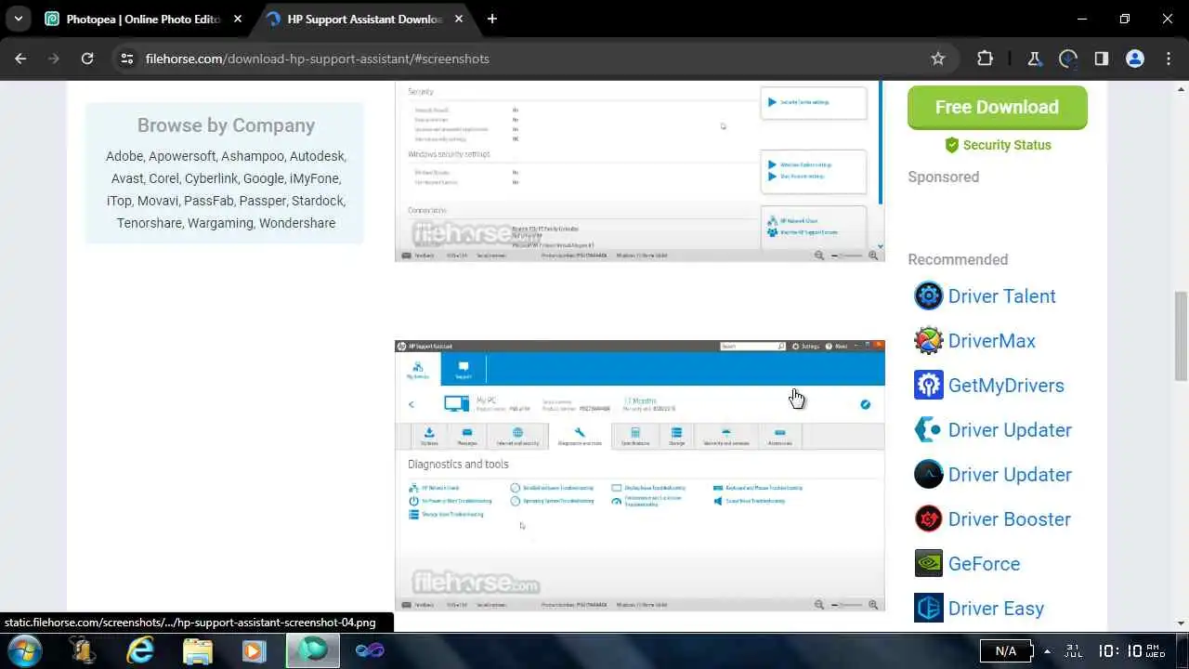This screenshot has width=1189, height=669.
Task: Open the Driver Easy link
Action: point(996,609)
